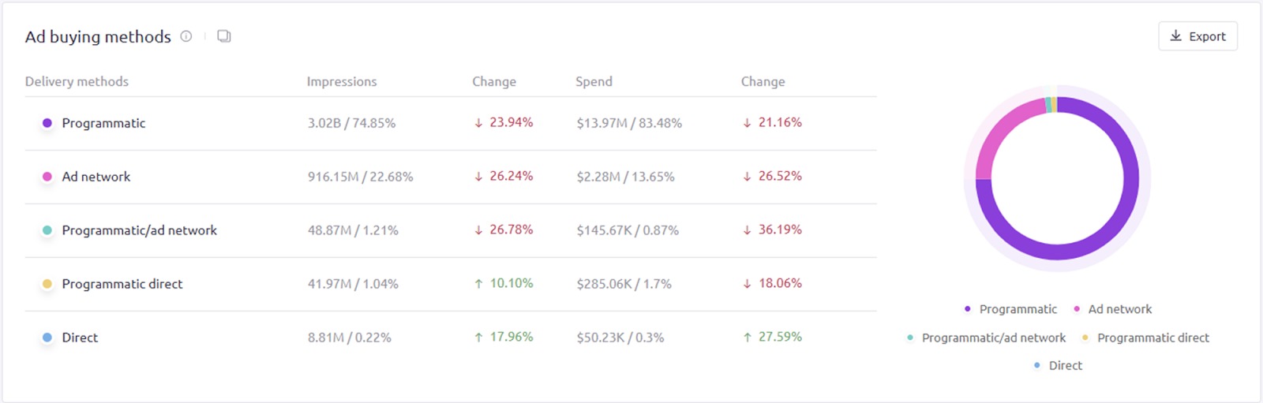This screenshot has width=1263, height=403.
Task: Click the Impressions column header
Action: pos(342,81)
